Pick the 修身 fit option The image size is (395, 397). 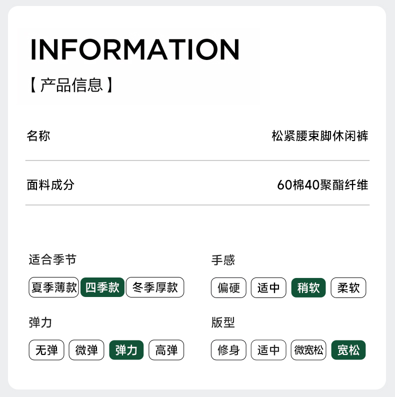pos(228,350)
